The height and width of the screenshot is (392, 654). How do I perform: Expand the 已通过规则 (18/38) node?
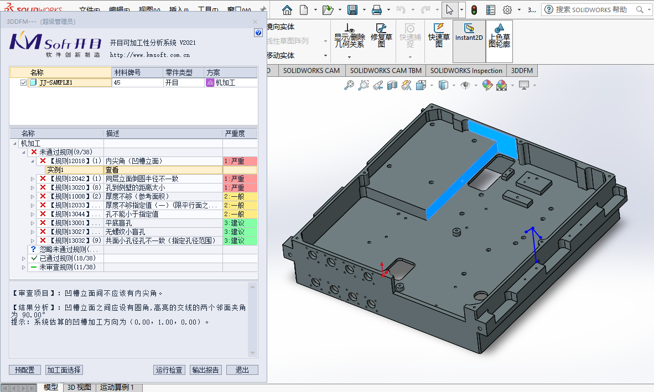[x=24, y=259]
